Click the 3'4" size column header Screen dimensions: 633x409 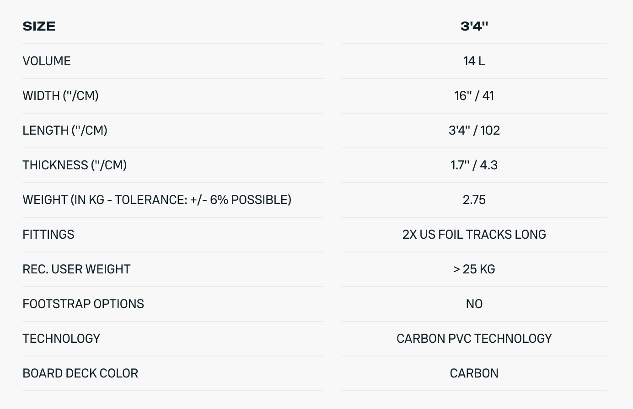(x=474, y=26)
